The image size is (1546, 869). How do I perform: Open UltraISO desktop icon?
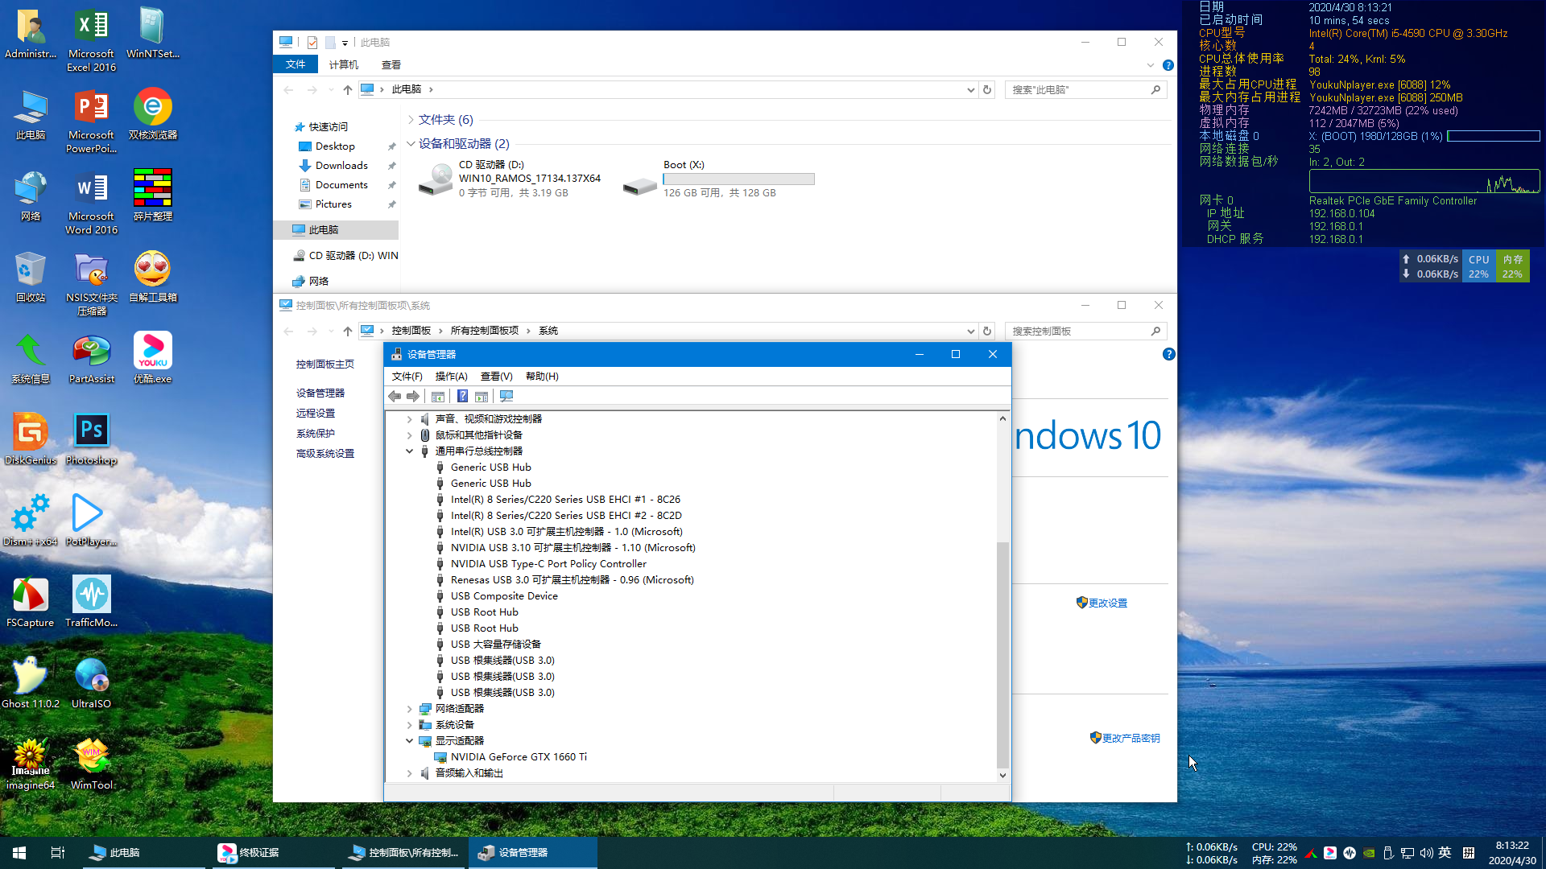91,682
